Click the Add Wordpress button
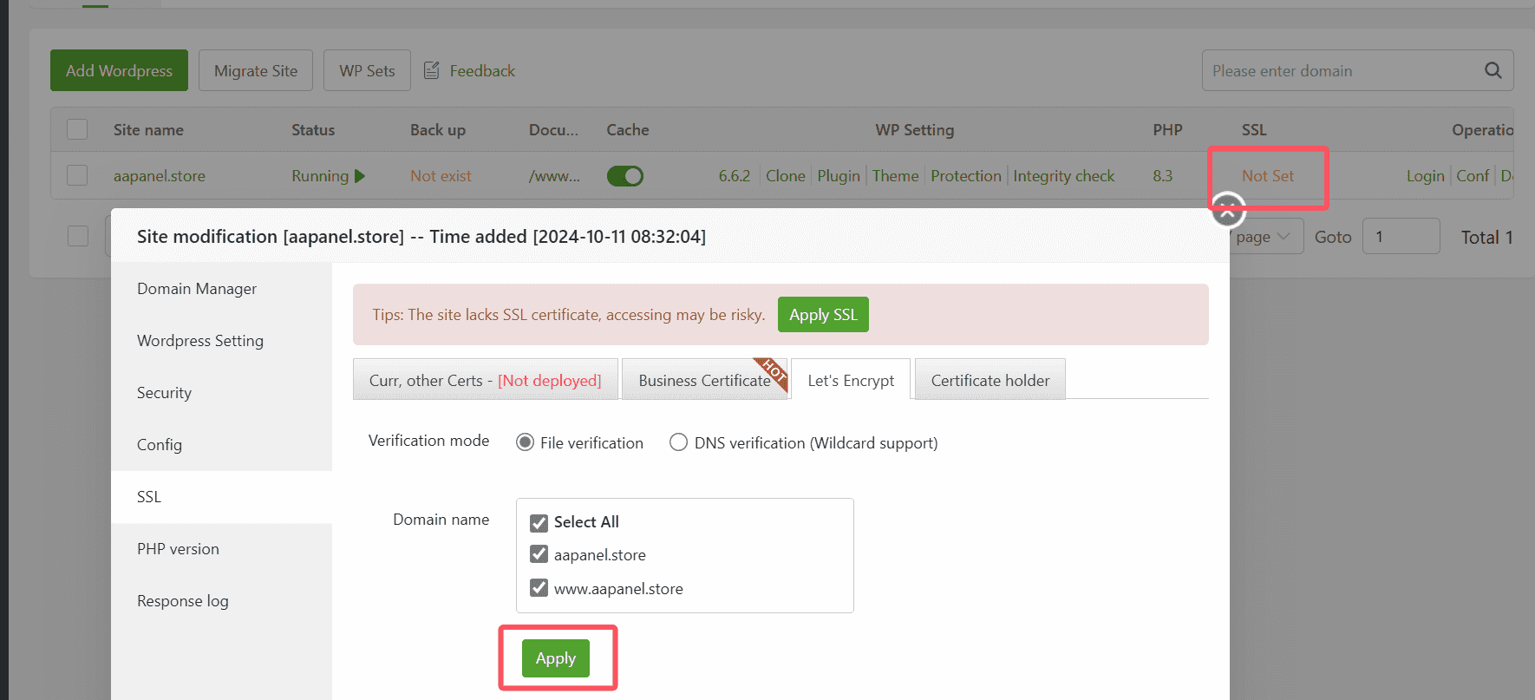The height and width of the screenshot is (700, 1535). point(119,70)
